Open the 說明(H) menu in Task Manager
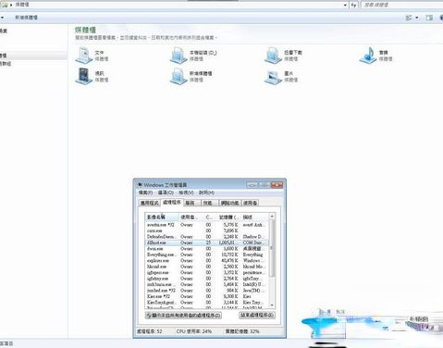 (206, 193)
